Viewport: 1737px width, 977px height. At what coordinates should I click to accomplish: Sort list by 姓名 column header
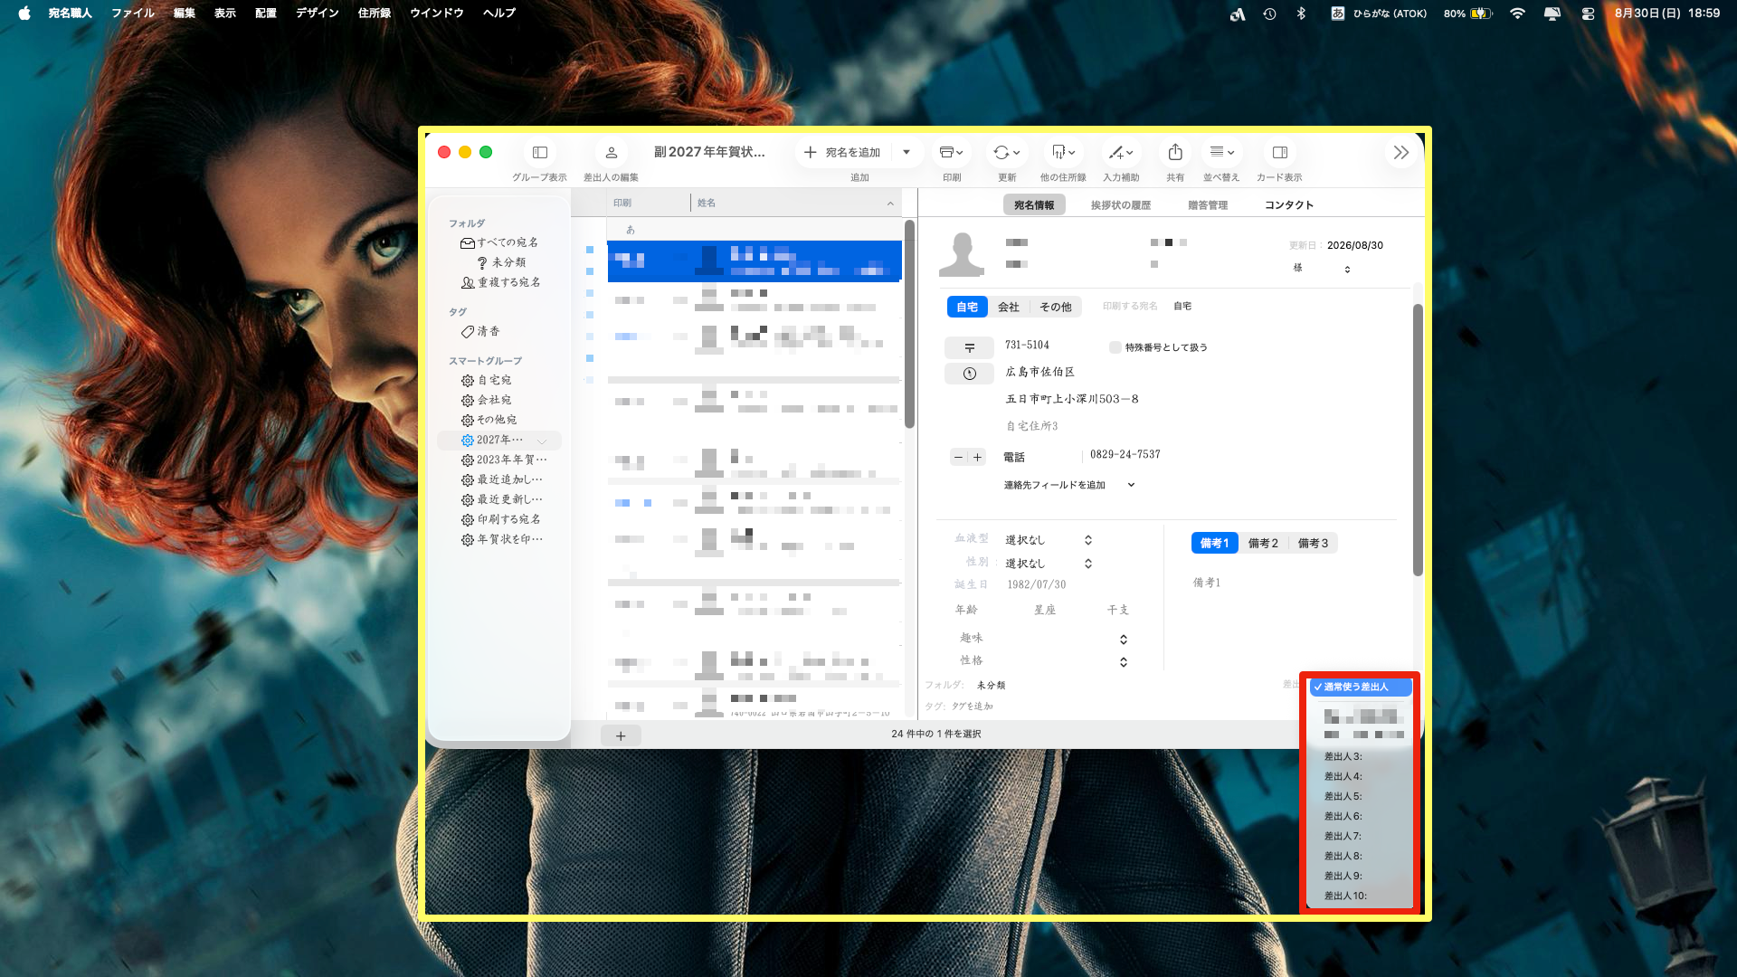[x=795, y=204]
